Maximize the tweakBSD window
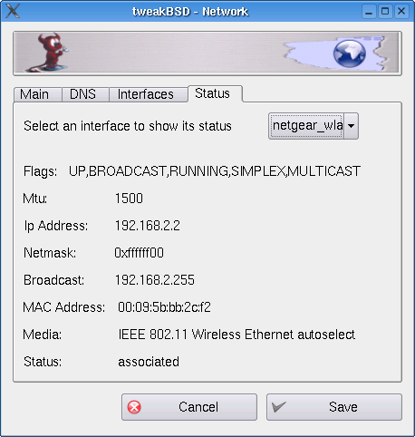 tap(385, 12)
